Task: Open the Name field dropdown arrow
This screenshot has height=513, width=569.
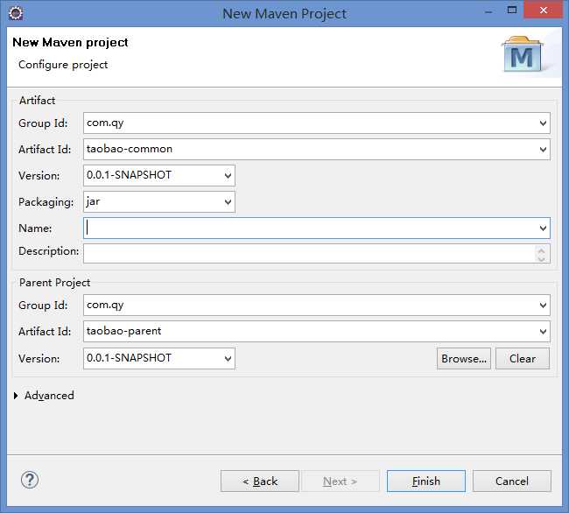Action: click(543, 228)
